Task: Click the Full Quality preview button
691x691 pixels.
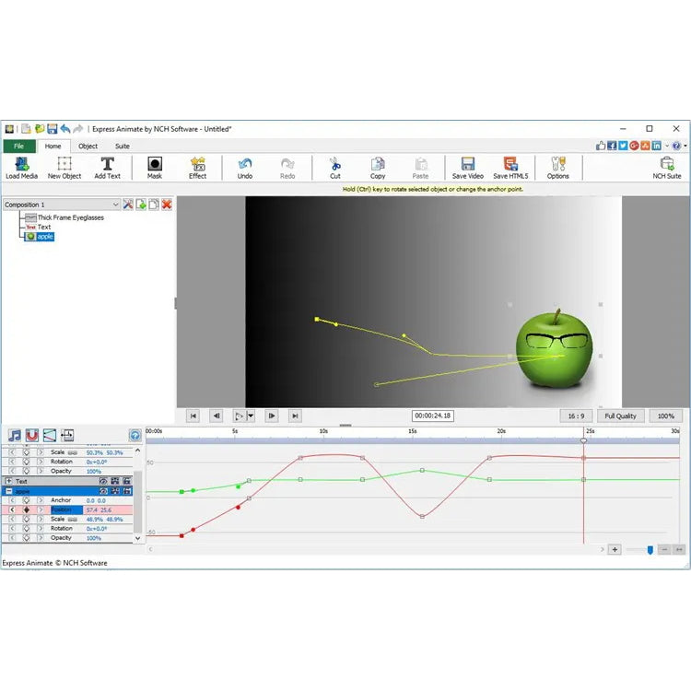Action: [x=620, y=416]
